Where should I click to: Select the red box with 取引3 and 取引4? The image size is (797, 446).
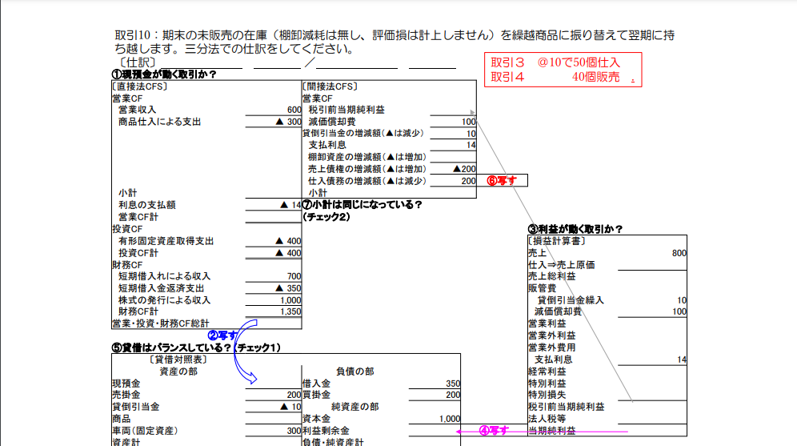click(563, 70)
